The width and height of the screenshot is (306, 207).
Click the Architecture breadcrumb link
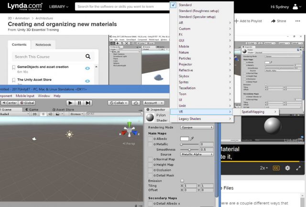pyautogui.click(x=44, y=18)
